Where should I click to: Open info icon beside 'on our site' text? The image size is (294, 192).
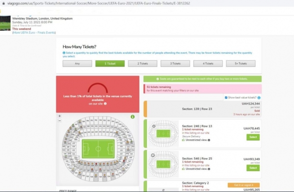pyautogui.click(x=105, y=104)
